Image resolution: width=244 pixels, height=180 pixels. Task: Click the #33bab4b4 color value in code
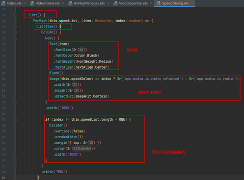pos(82,149)
